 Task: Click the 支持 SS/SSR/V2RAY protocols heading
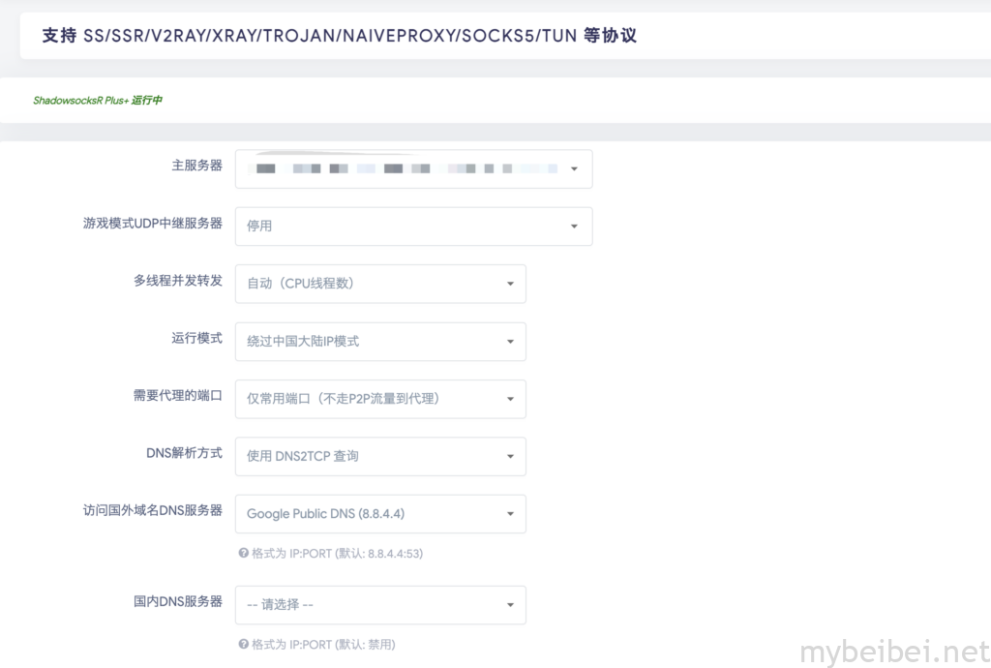(339, 36)
